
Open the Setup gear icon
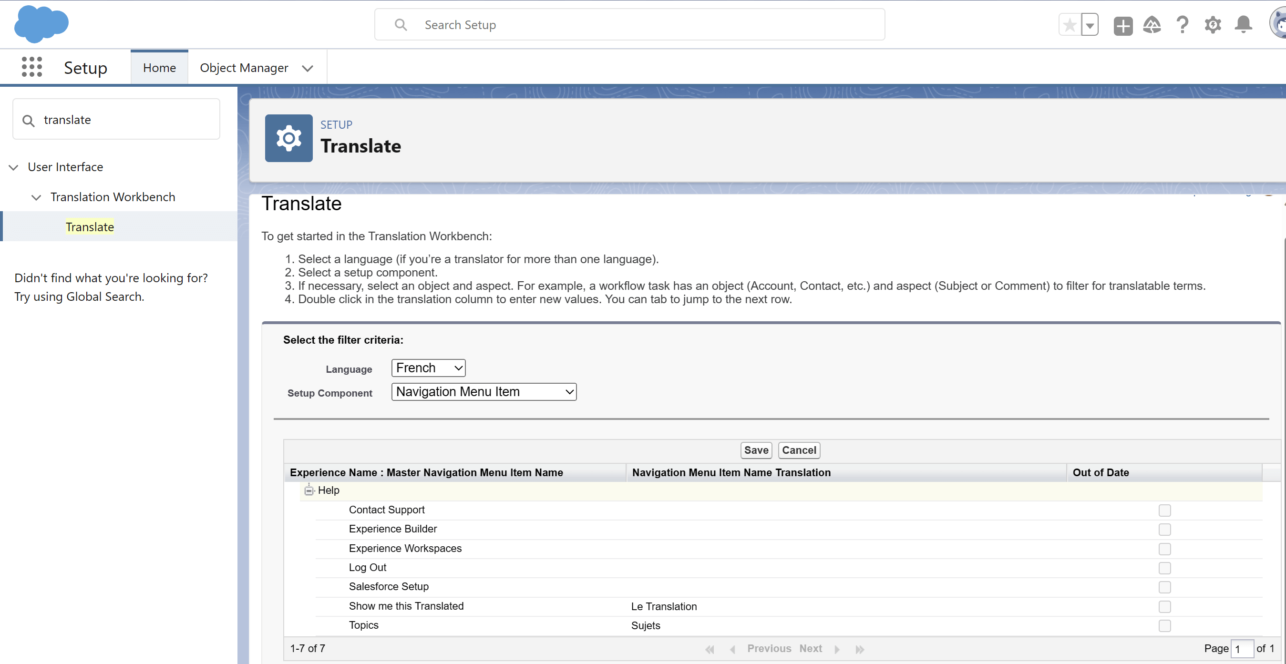1213,24
